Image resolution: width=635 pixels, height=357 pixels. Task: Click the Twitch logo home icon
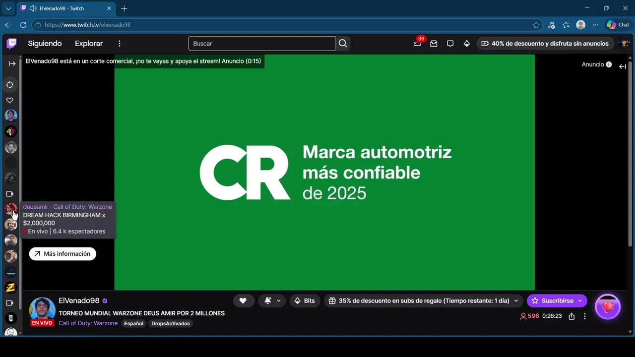click(11, 44)
